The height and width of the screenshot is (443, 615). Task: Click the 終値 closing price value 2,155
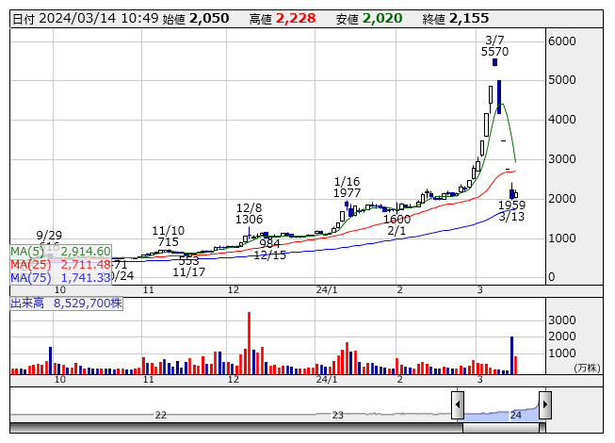click(469, 18)
